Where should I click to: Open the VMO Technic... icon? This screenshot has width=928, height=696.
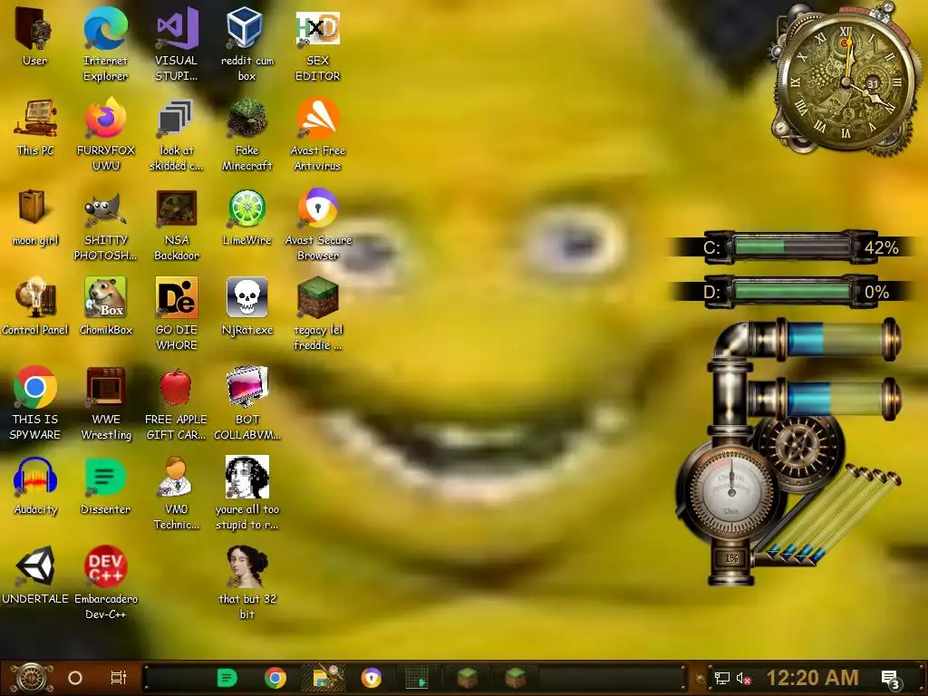point(176,477)
